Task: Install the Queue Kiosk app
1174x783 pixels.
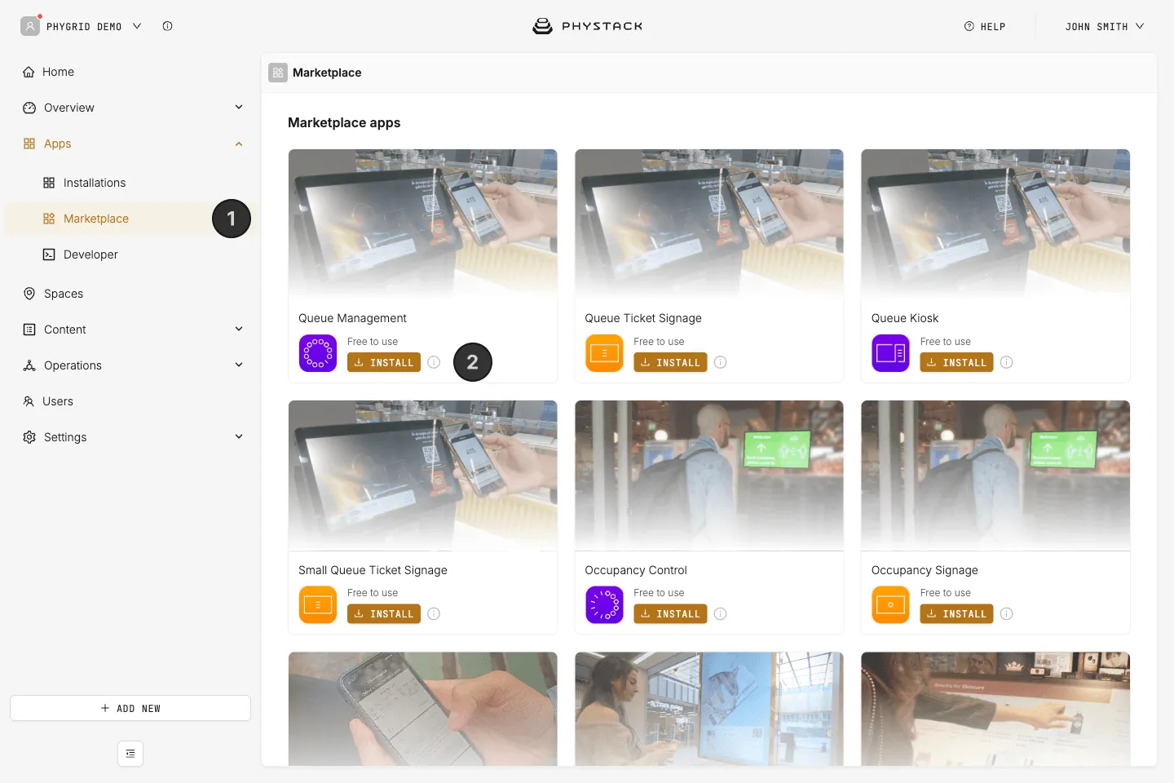Action: 956,362
